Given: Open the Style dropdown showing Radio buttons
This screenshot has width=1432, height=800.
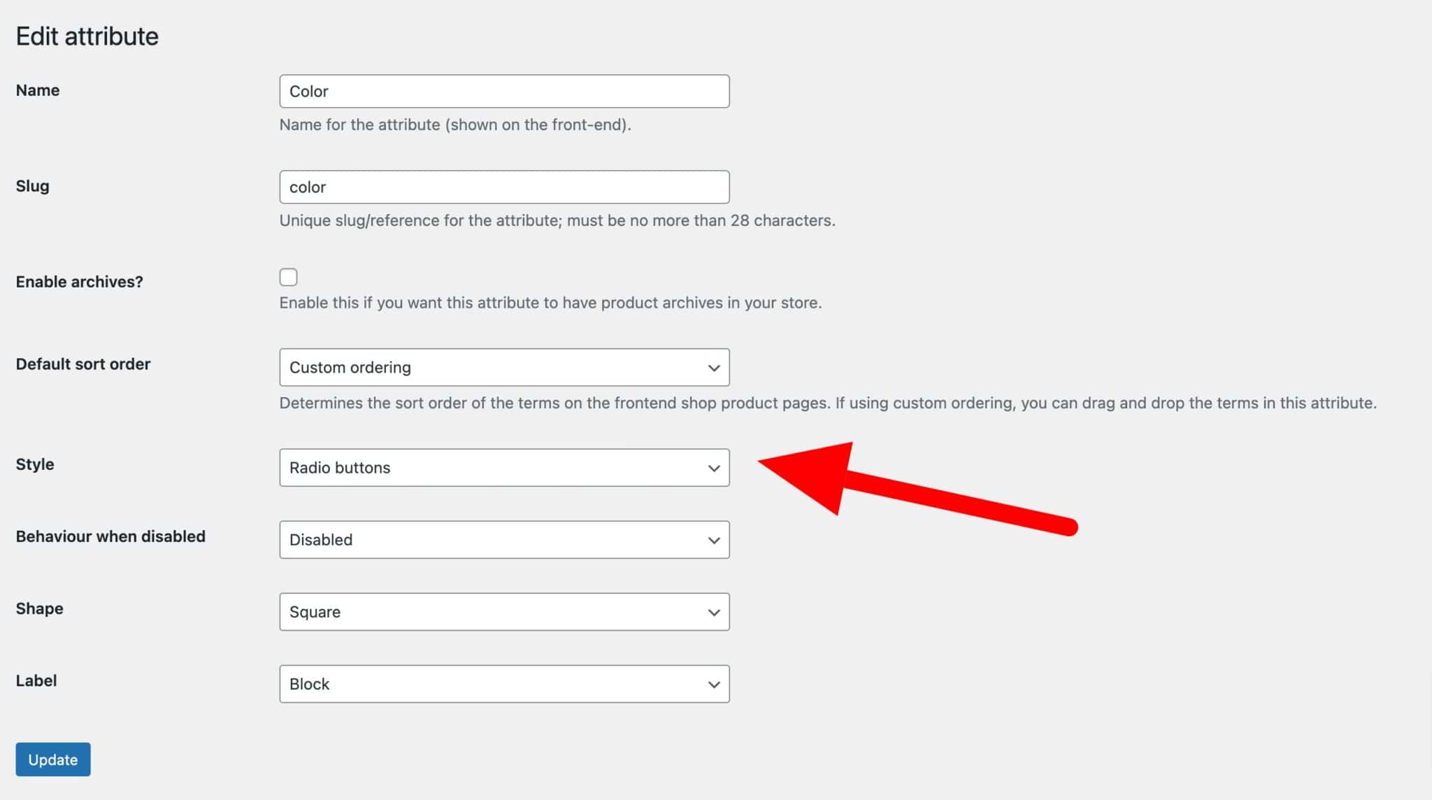Looking at the screenshot, I should click(x=503, y=467).
